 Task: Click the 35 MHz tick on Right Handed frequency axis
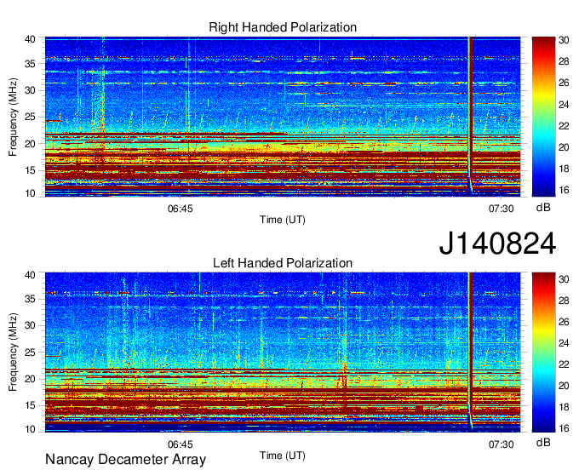click(x=30, y=64)
